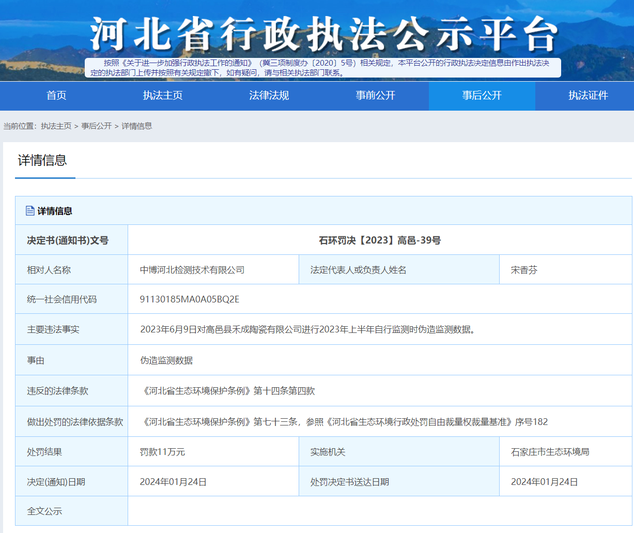Click the platform title banner 河北省行政执法公示平台

coord(323,35)
